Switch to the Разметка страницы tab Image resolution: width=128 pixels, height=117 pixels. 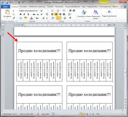(37, 7)
